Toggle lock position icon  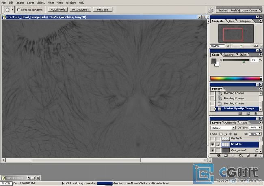pos(231,134)
